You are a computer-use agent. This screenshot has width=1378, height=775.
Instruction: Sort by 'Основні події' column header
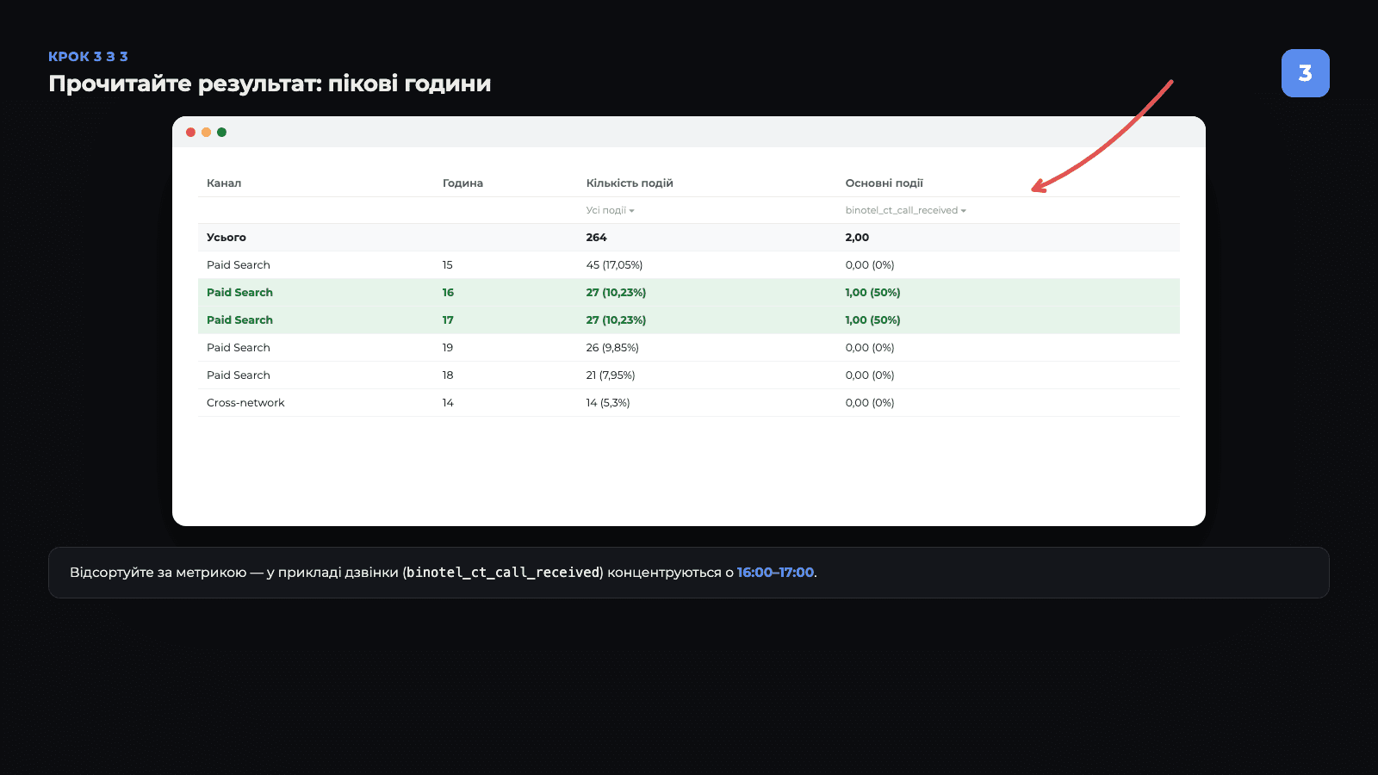(x=884, y=183)
